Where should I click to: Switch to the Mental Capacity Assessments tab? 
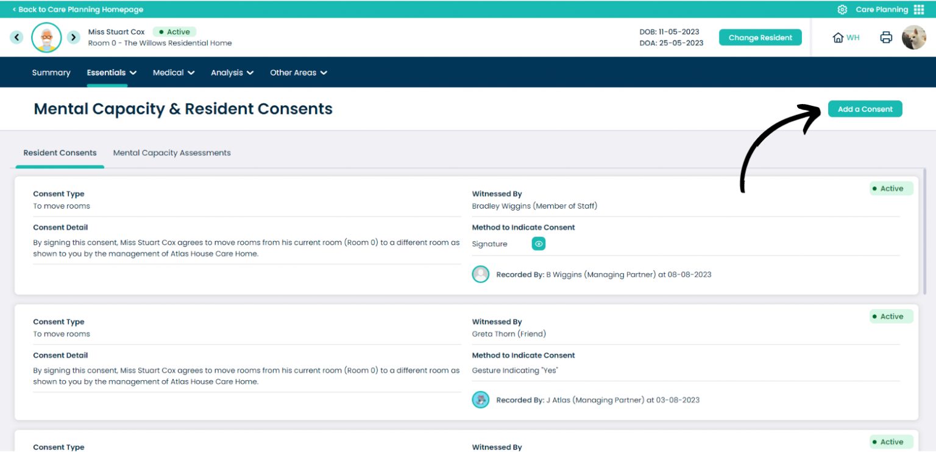tap(171, 153)
